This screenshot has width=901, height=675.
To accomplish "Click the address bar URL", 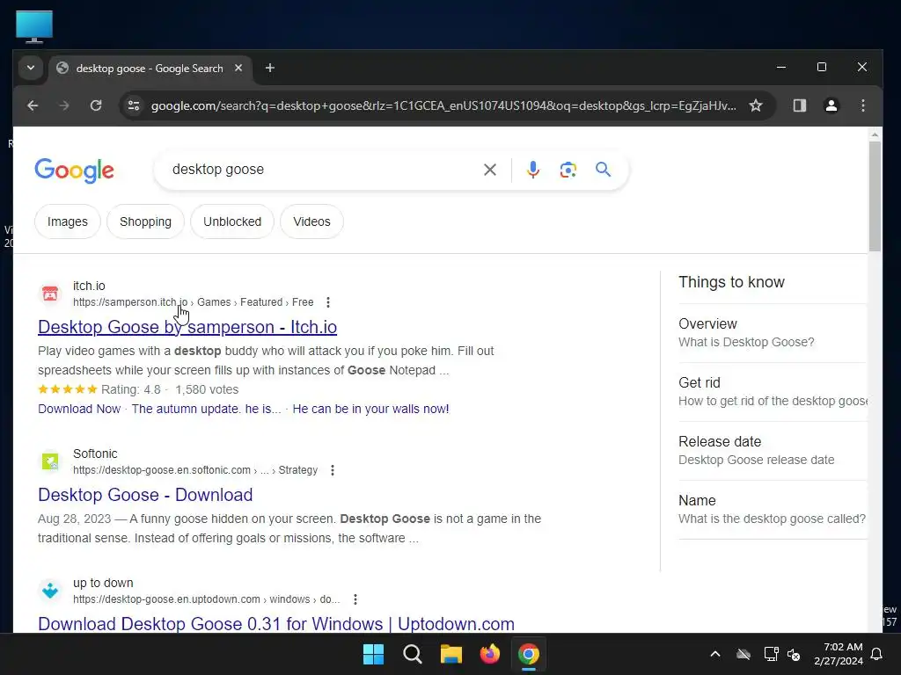I will point(443,105).
